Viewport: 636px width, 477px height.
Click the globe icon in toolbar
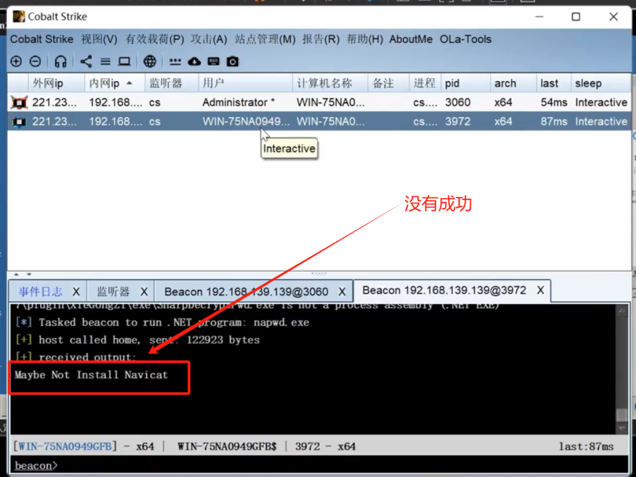tap(150, 61)
